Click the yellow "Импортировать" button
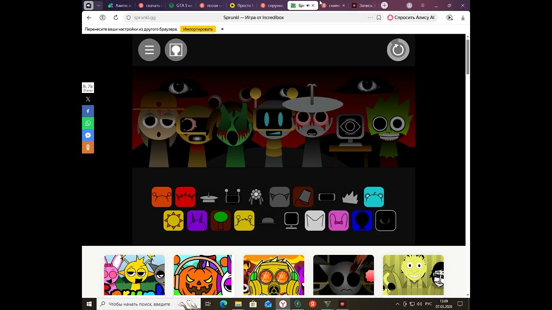552x310 pixels. coord(198,29)
